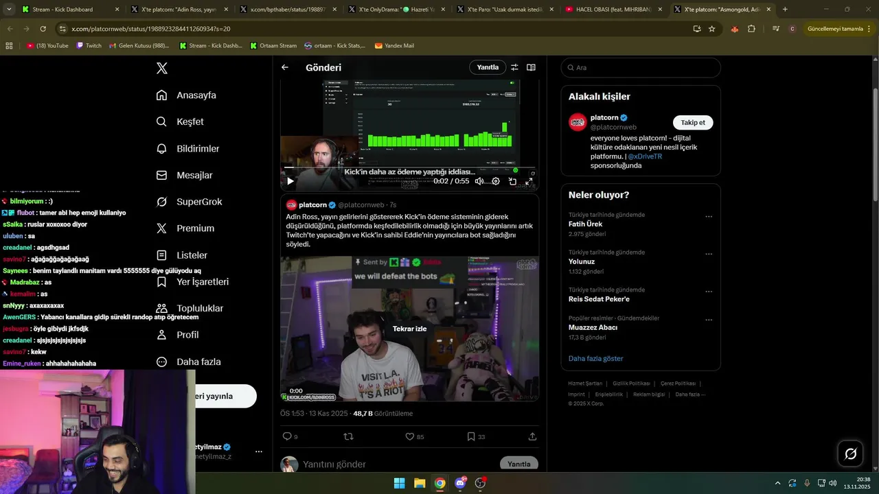Open options for Muazzez Abacı trend
Image resolution: width=879 pixels, height=494 pixels.
(709, 320)
